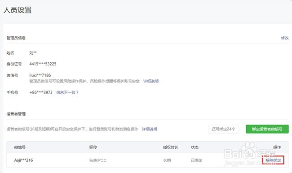Click the 管理员信息 section heading
This screenshot has width=292, height=173.
coord(16,38)
